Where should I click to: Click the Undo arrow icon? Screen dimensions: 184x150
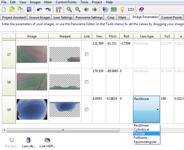[40, 10]
